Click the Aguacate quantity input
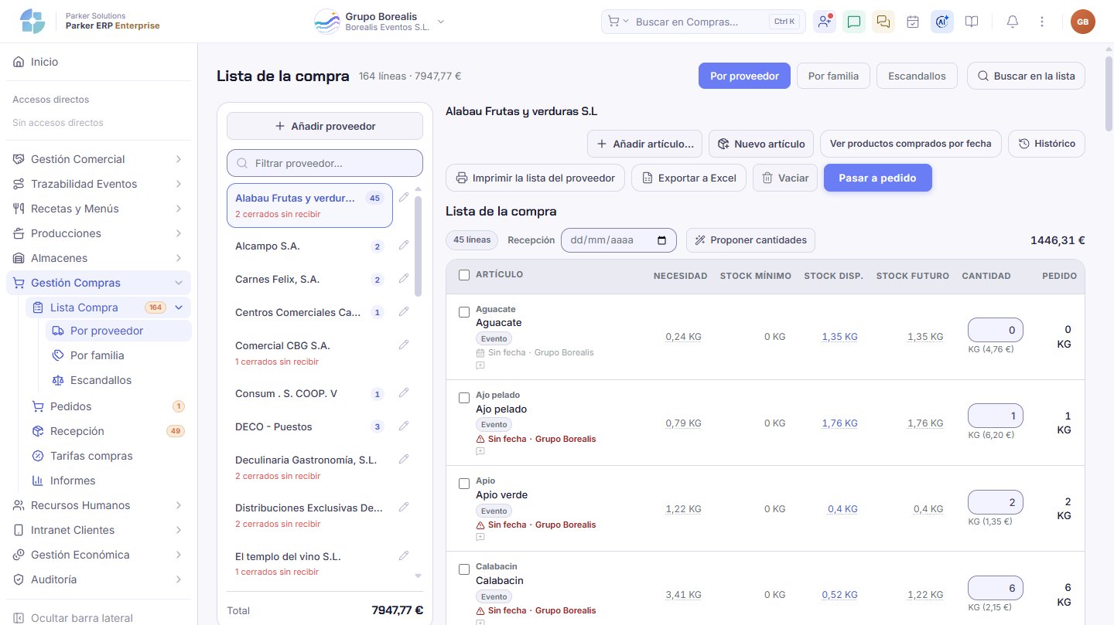The height and width of the screenshot is (625, 1114). [996, 330]
